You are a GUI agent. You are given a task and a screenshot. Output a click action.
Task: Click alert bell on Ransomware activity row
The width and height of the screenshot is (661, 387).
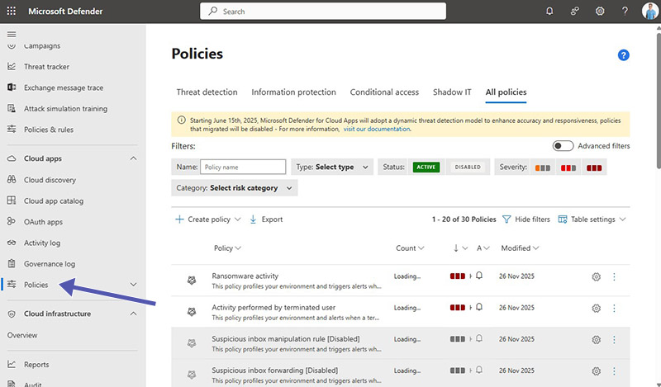point(479,276)
